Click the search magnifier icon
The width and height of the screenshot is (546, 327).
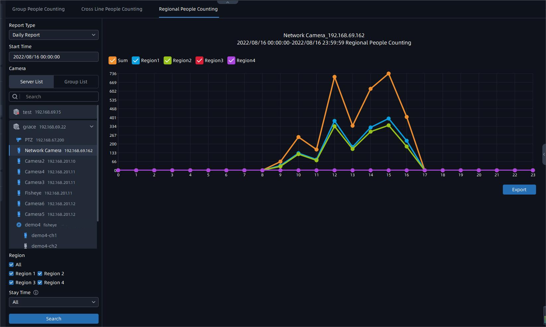pyautogui.click(x=15, y=97)
